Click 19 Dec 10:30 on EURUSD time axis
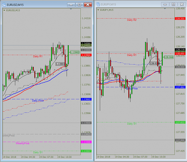Viewport: 187px width, 162px height. [x=65, y=157]
